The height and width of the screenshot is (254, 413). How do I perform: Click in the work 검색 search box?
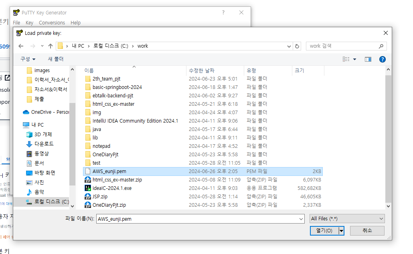[x=342, y=46]
